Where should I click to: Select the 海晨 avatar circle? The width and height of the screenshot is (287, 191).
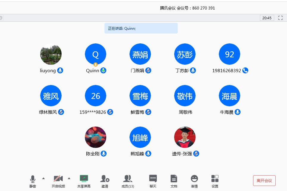pyautogui.click(x=230, y=96)
